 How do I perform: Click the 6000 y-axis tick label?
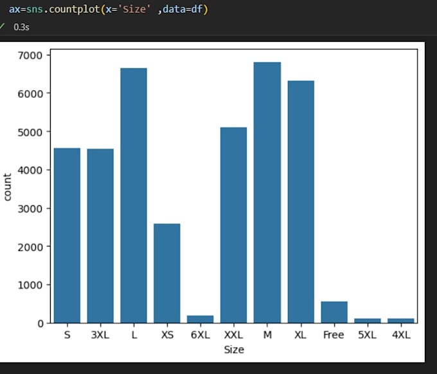(x=30, y=94)
